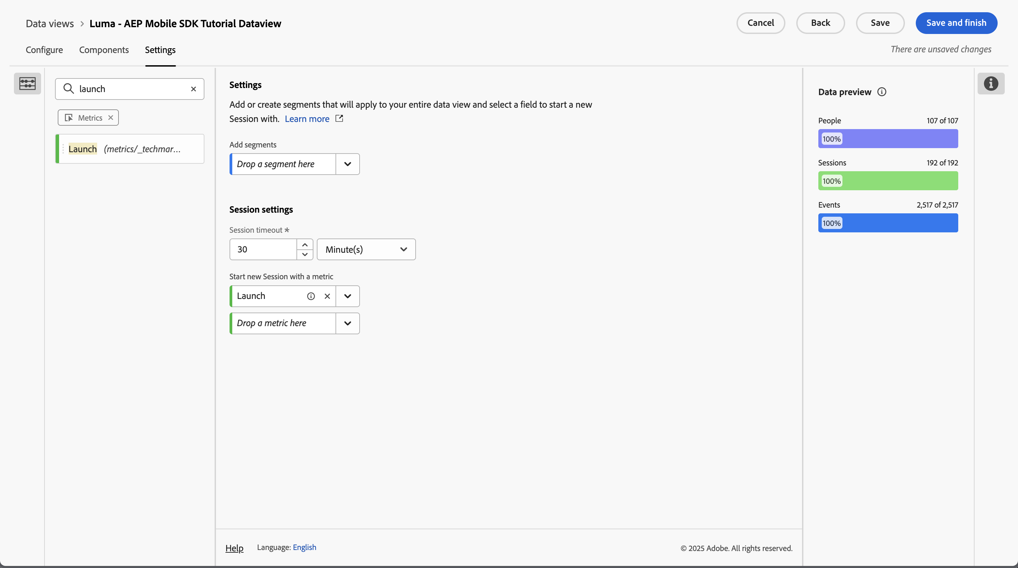Decrease session timeout with down arrow
This screenshot has width=1018, height=568.
(x=305, y=254)
